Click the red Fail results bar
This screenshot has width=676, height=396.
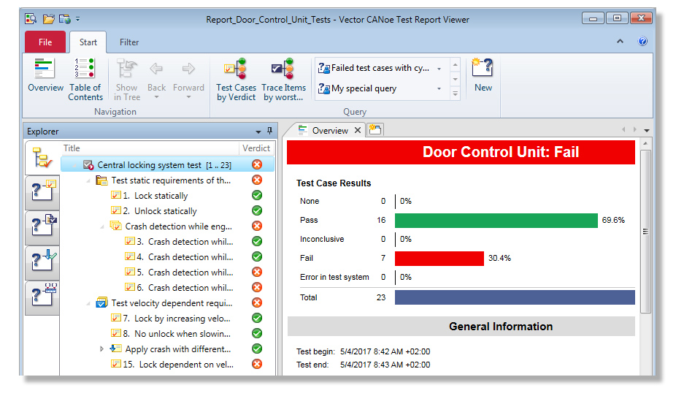tap(439, 259)
